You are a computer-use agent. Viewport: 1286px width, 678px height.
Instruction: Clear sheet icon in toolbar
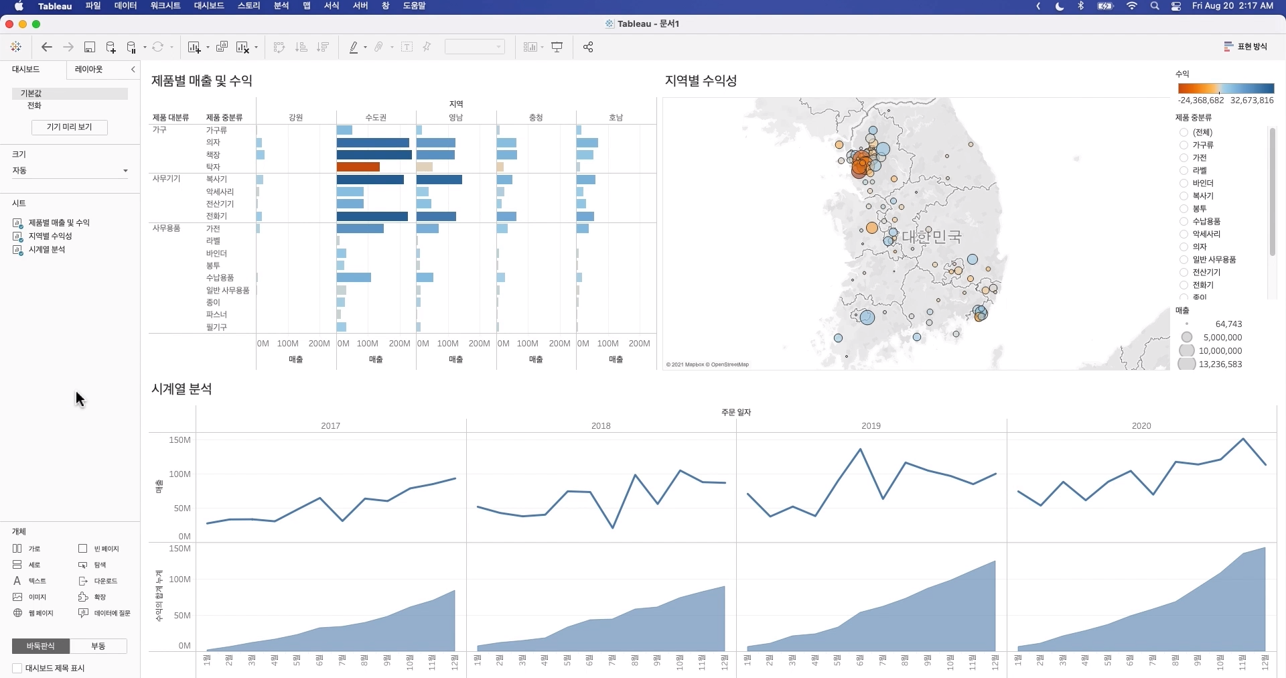242,47
